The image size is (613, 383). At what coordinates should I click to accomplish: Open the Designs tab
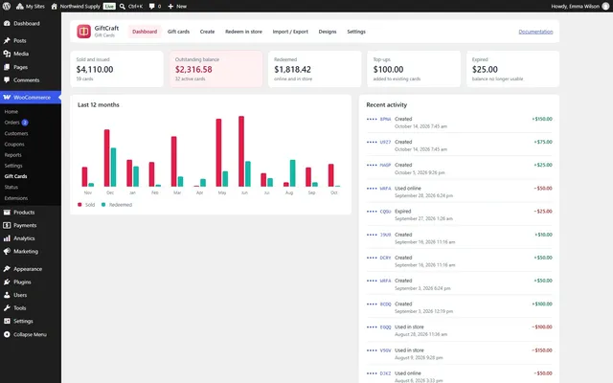tap(328, 32)
